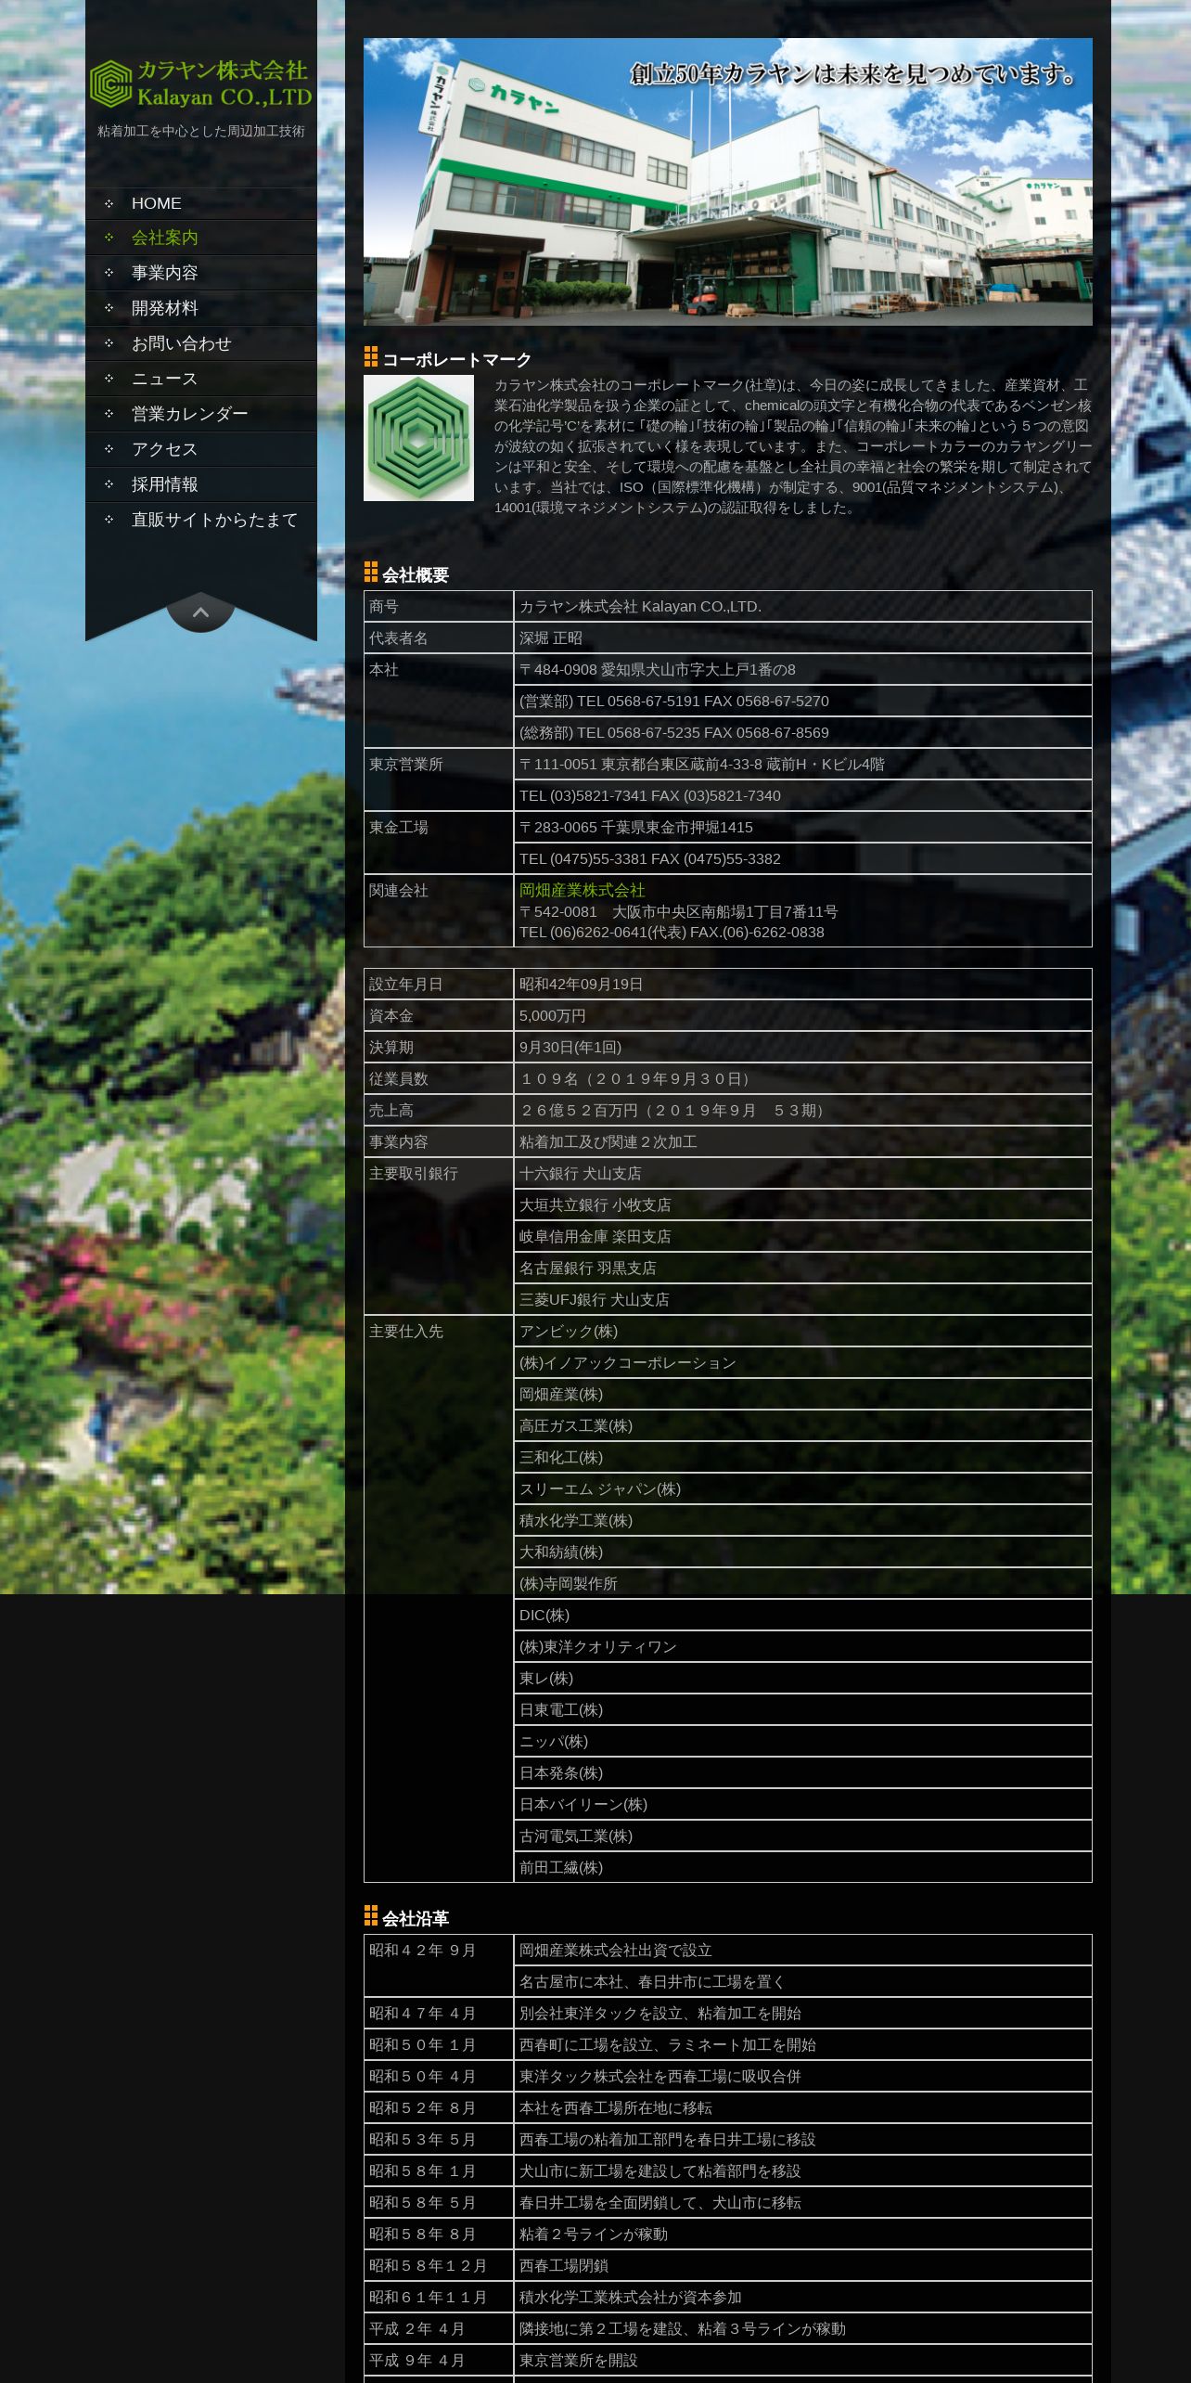Click the supplier DIC(株) row
Image resolution: width=1191 pixels, height=2383 pixels.
coord(802,1616)
